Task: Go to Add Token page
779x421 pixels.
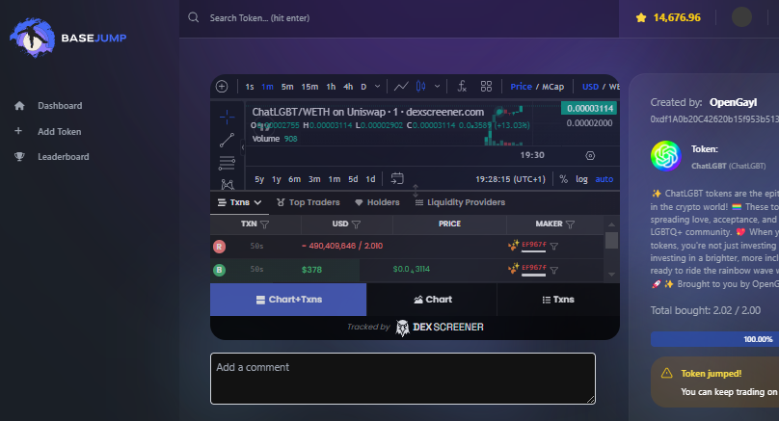Action: click(x=59, y=132)
